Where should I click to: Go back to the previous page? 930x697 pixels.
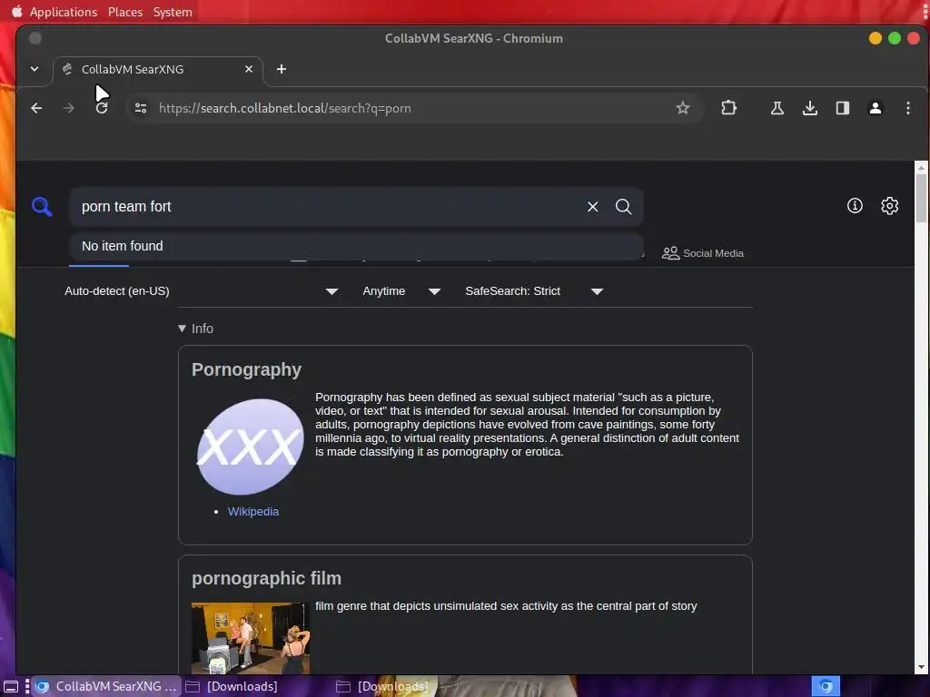pyautogui.click(x=36, y=108)
